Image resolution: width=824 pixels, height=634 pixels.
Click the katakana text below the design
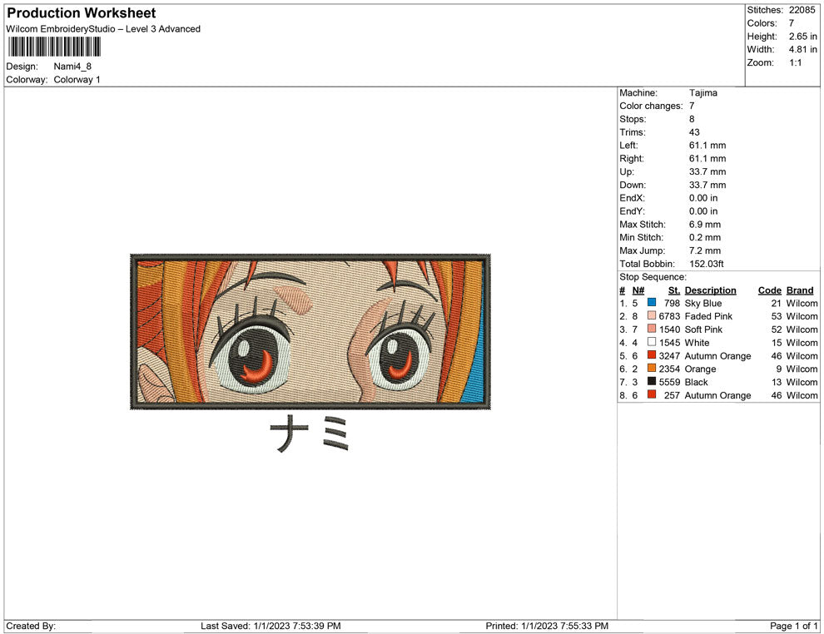pyautogui.click(x=310, y=433)
